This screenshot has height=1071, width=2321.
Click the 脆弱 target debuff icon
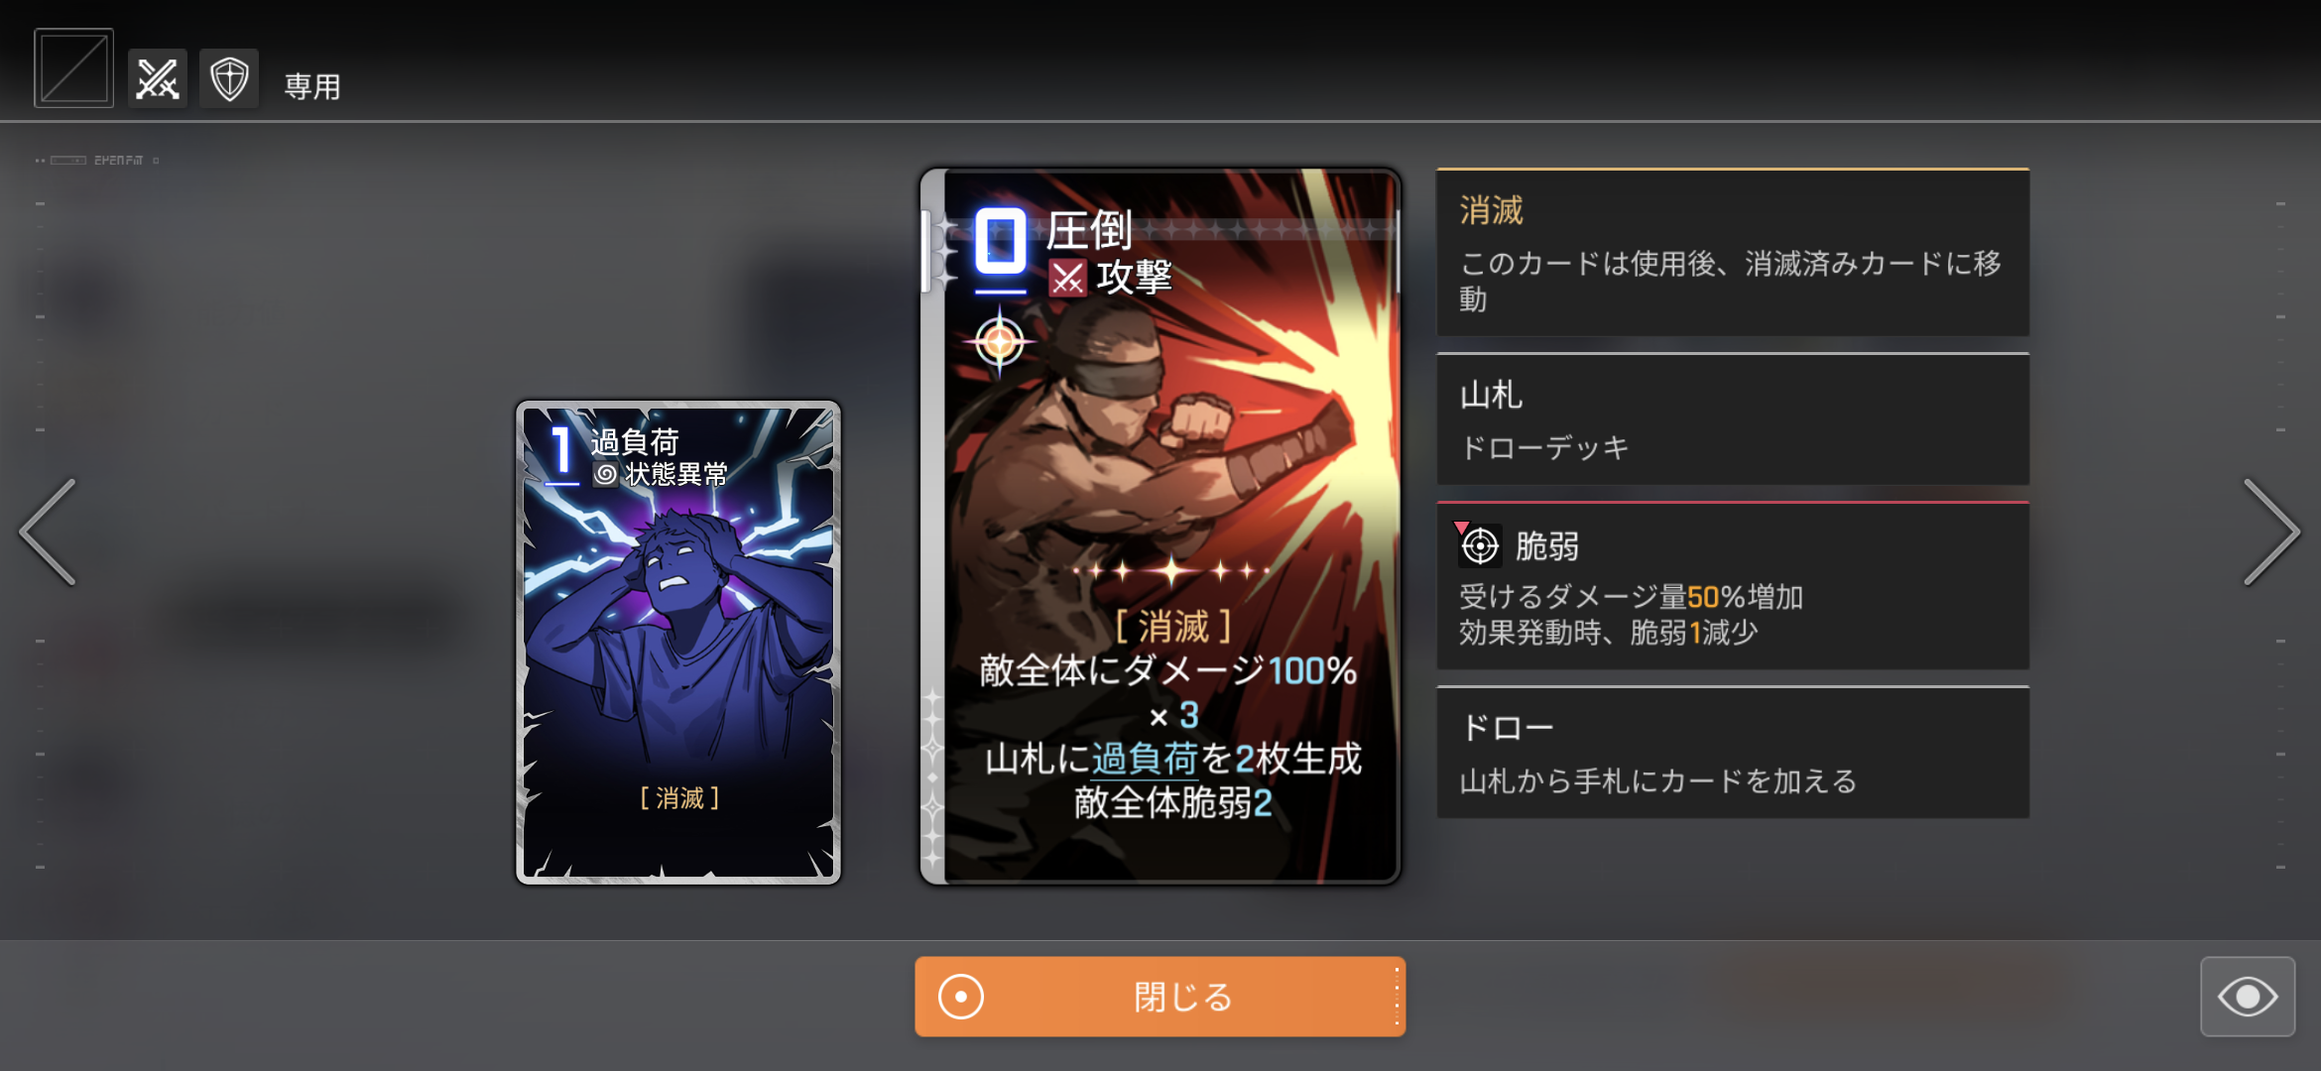[x=1480, y=545]
